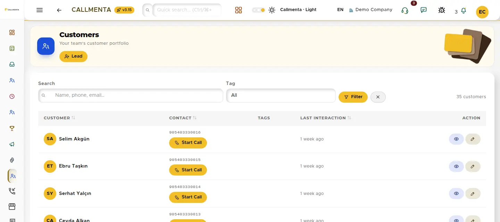Click the ET avatar for Ebru Taşkın
Screen dimensions: 500x222
point(50,166)
